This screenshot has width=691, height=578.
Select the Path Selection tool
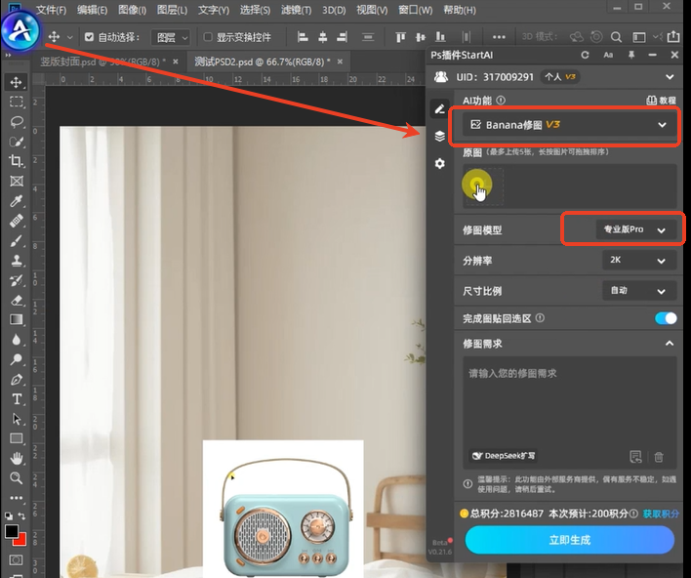pos(17,419)
